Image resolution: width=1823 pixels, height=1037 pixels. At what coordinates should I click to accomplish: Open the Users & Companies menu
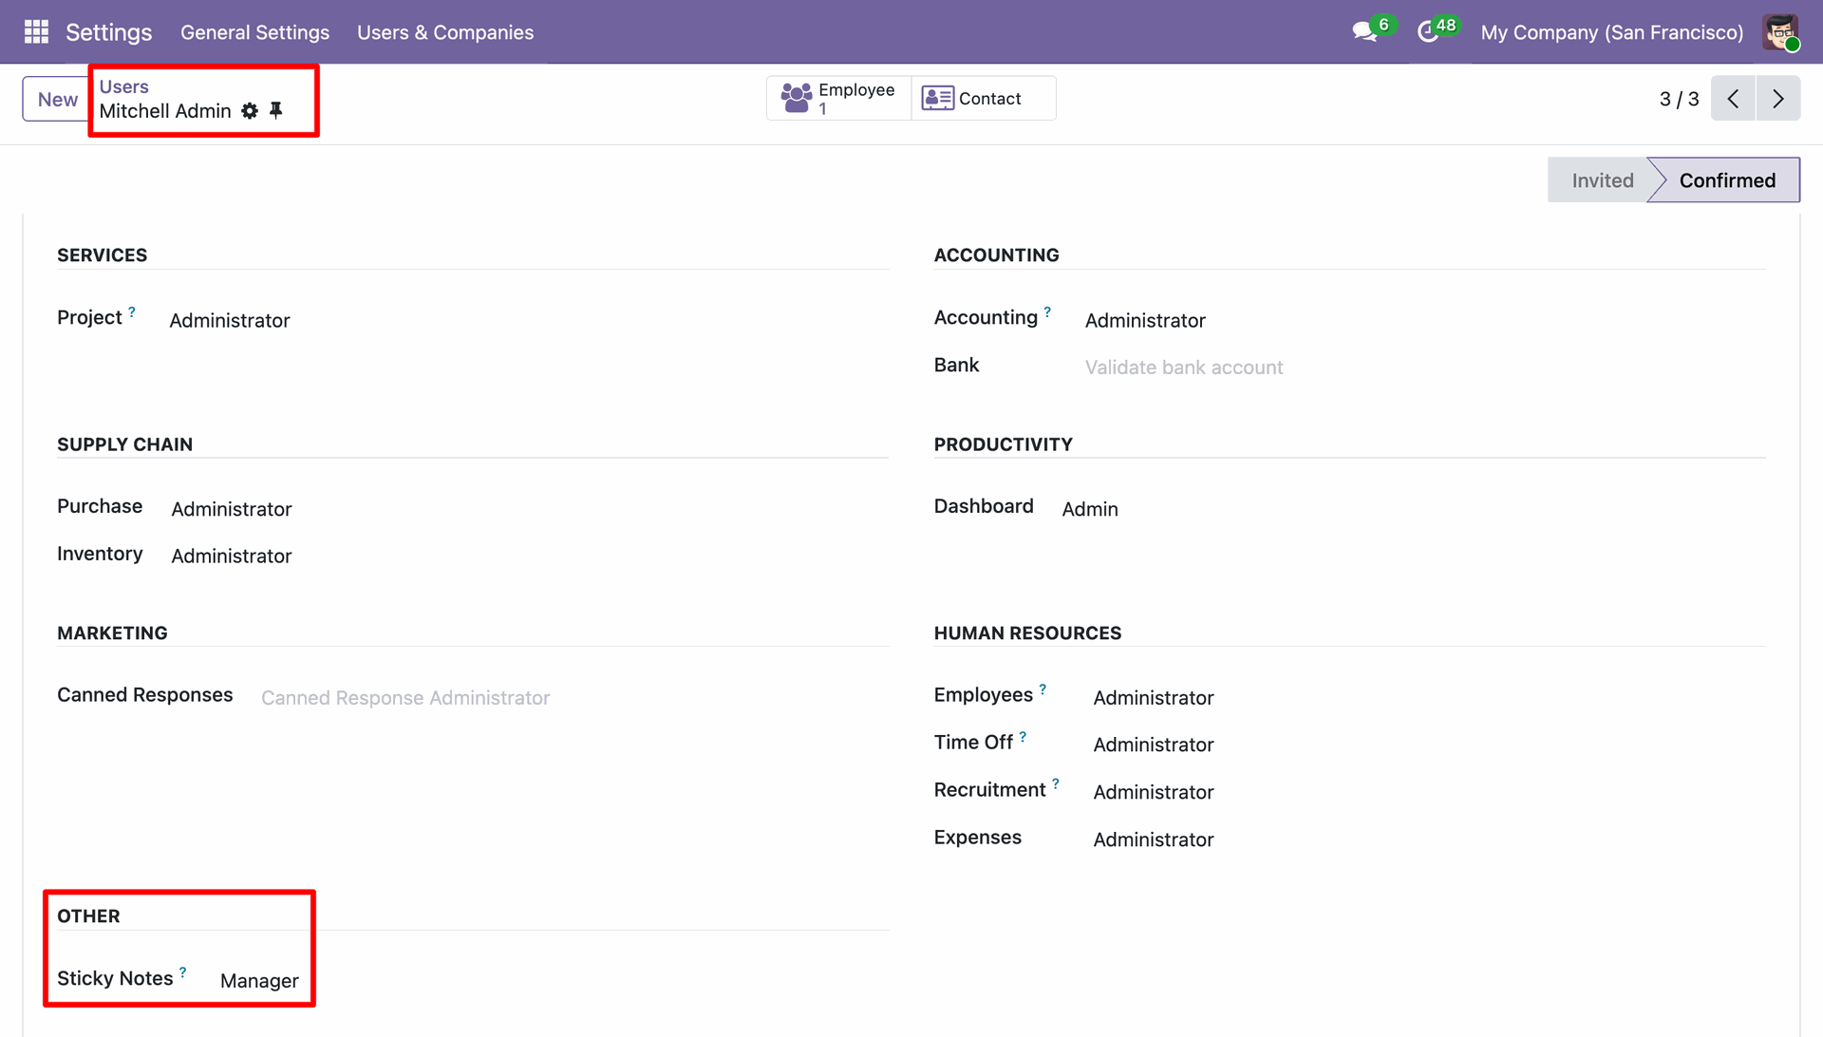pos(445,32)
